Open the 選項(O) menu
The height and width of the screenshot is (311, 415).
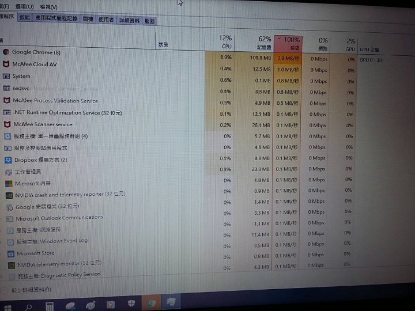pyautogui.click(x=24, y=6)
